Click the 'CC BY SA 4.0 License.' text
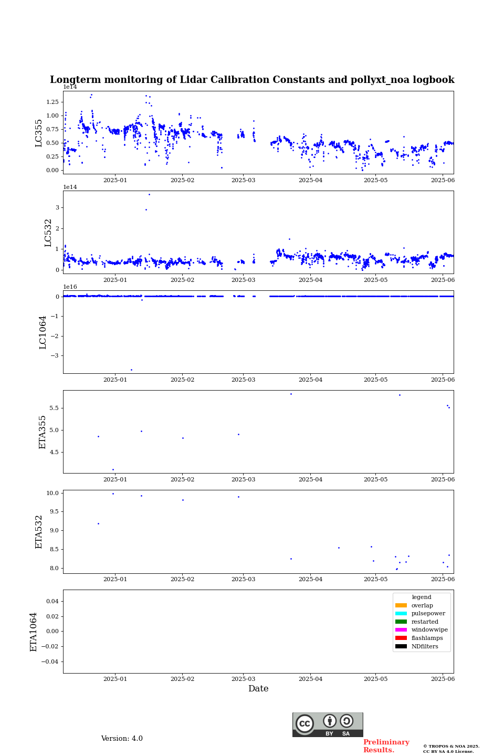Screen dimensions: 504x756 point(448,751)
